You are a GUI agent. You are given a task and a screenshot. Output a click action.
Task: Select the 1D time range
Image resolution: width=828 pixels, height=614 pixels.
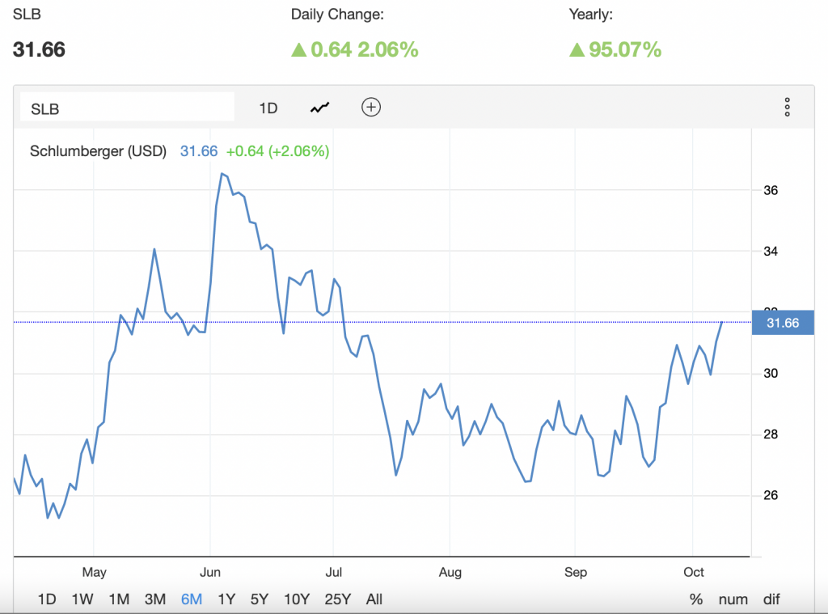47,599
